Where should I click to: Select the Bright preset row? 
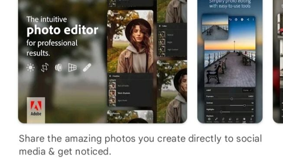(172, 42)
